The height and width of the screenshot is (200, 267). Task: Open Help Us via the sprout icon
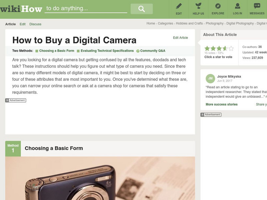coord(198,6)
